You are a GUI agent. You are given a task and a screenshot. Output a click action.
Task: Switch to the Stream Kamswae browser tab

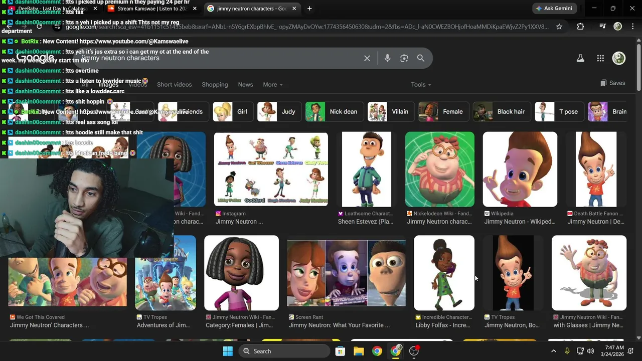(152, 9)
